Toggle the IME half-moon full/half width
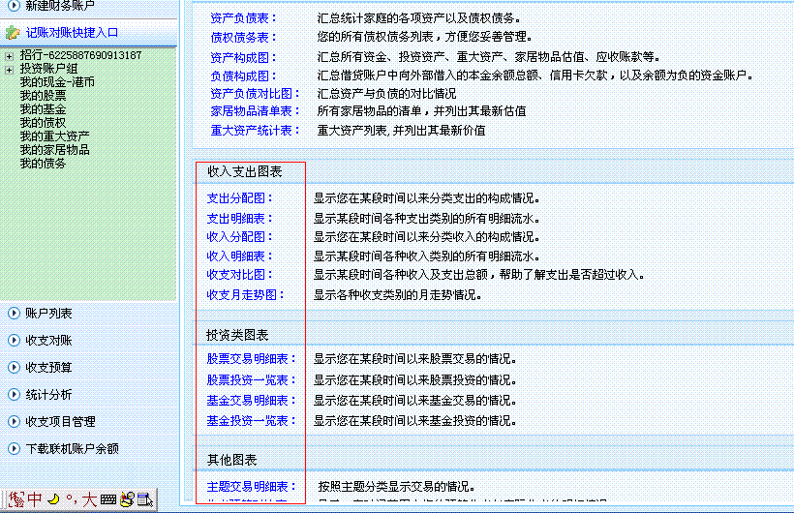The image size is (794, 513). pyautogui.click(x=54, y=499)
